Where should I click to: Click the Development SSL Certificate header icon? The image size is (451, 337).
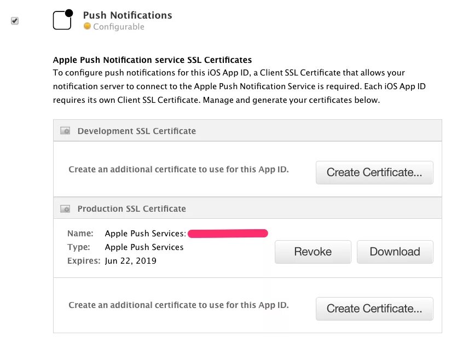pyautogui.click(x=65, y=131)
